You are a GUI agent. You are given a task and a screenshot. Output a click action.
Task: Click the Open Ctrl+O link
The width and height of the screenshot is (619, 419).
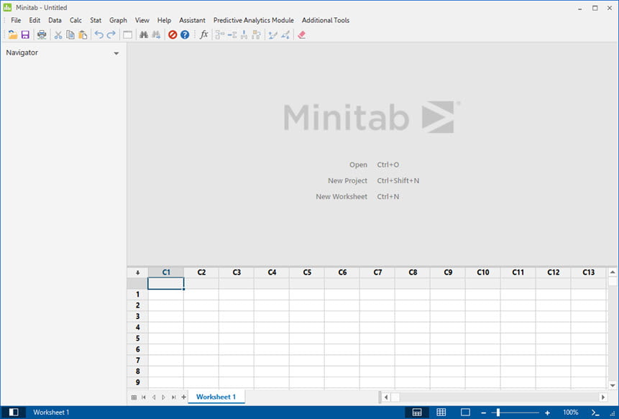pos(374,165)
